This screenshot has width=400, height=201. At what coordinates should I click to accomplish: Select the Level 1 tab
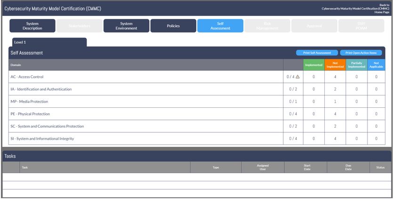click(49, 42)
